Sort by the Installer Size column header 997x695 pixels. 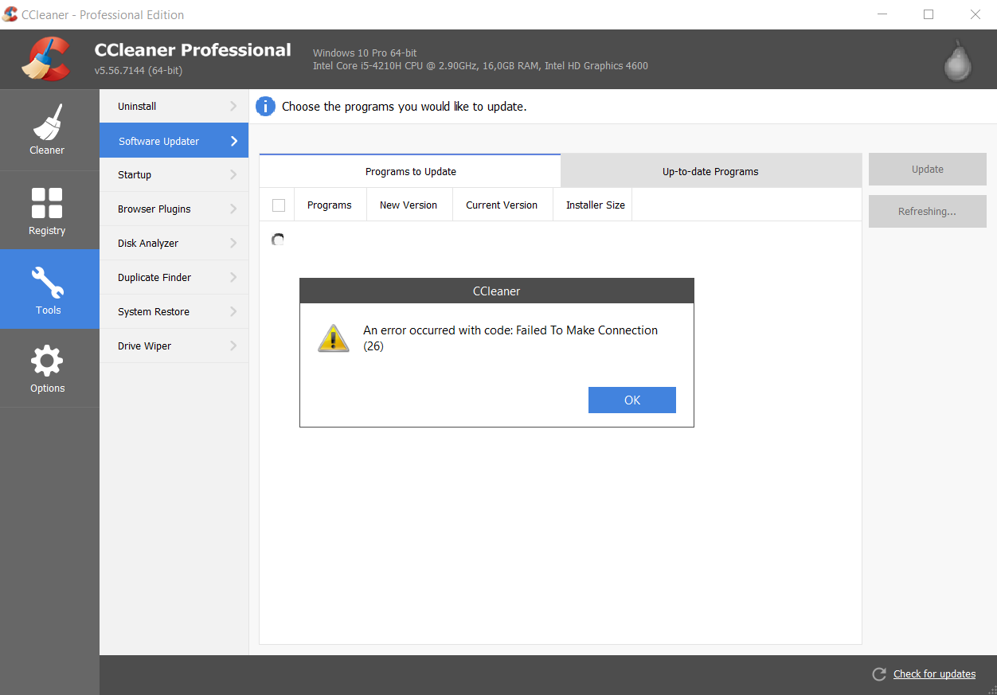[x=595, y=205]
